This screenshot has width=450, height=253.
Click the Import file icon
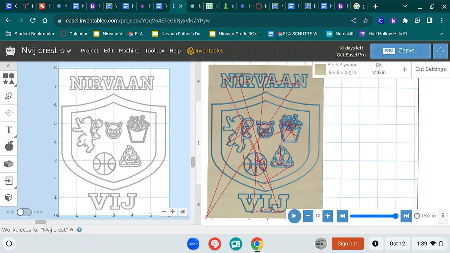[9, 181]
